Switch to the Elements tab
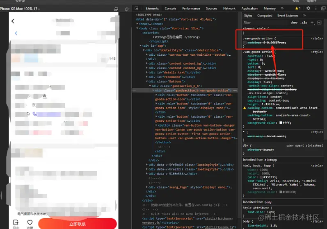 (x=152, y=8)
